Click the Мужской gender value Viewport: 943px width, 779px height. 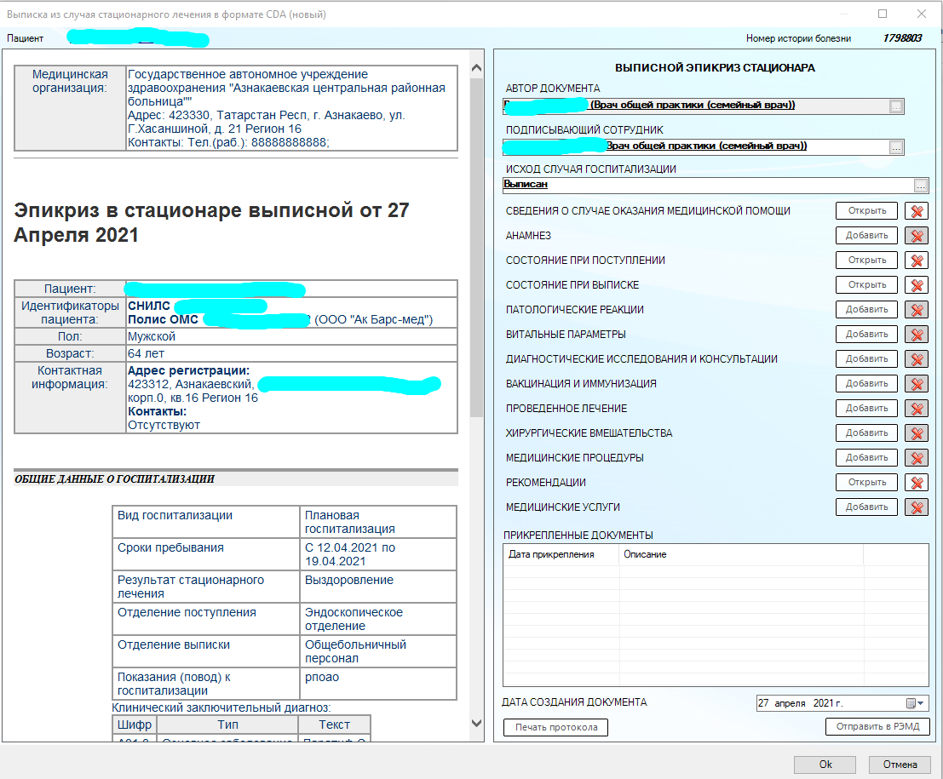[152, 336]
